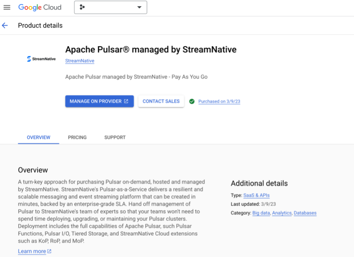Click the Manage on Provider button

pos(99,101)
